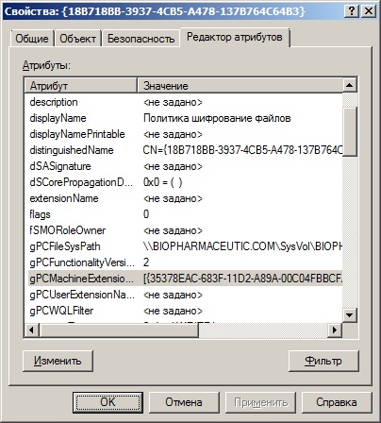Click the horizontal scrollbar left arrow

(31, 330)
